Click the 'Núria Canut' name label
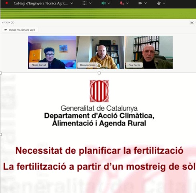 coord(39,65)
